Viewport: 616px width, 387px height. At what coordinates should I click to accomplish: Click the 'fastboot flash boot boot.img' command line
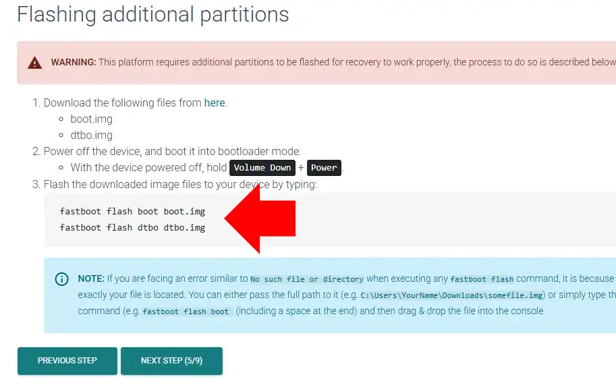pos(132,212)
